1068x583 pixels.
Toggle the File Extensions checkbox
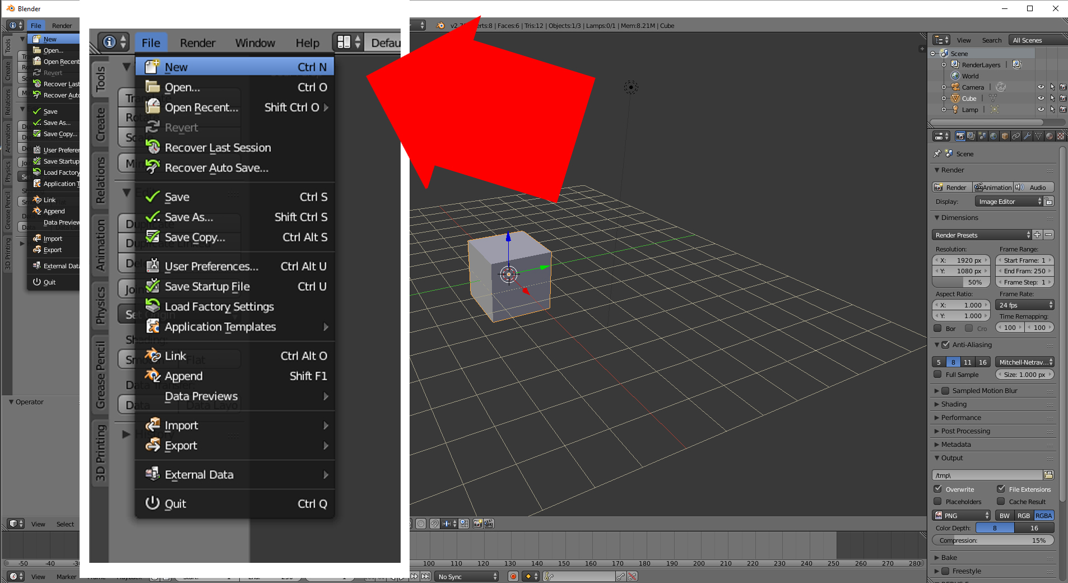tap(1001, 489)
